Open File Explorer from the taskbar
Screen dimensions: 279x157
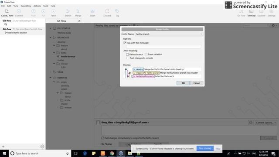pos(130,154)
